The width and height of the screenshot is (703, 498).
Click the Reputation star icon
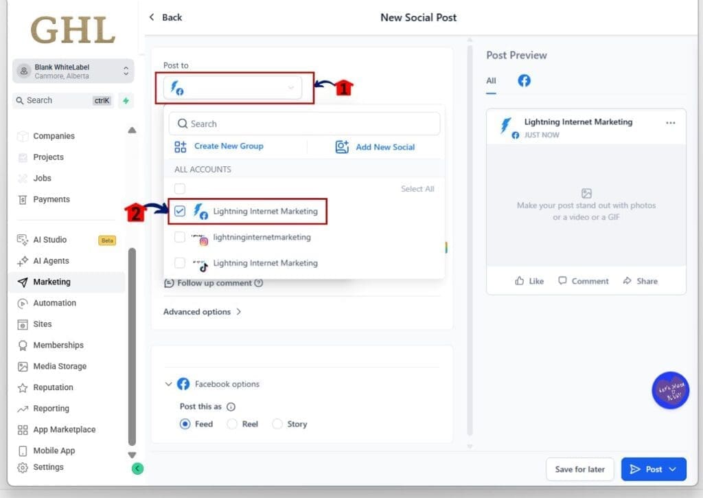[x=23, y=387]
